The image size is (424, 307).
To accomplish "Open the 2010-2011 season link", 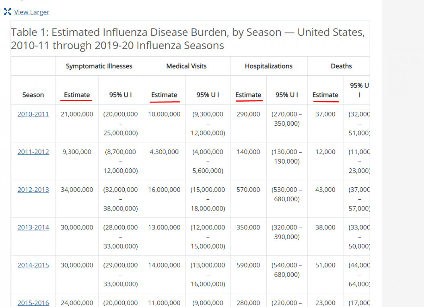I will [33, 114].
